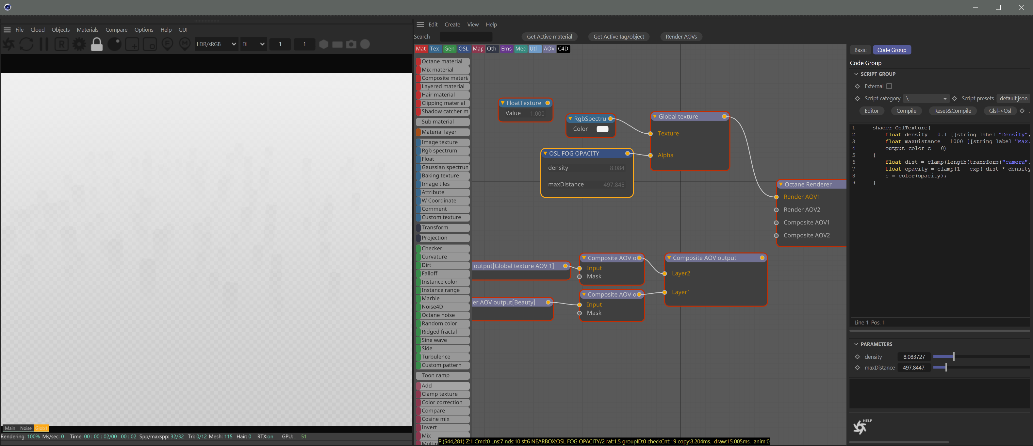Adjust the density parameter slider
This screenshot has height=446, width=1033.
tap(953, 356)
